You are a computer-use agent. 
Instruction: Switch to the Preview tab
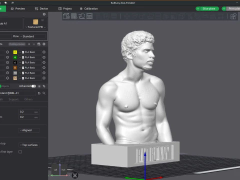point(18,8)
